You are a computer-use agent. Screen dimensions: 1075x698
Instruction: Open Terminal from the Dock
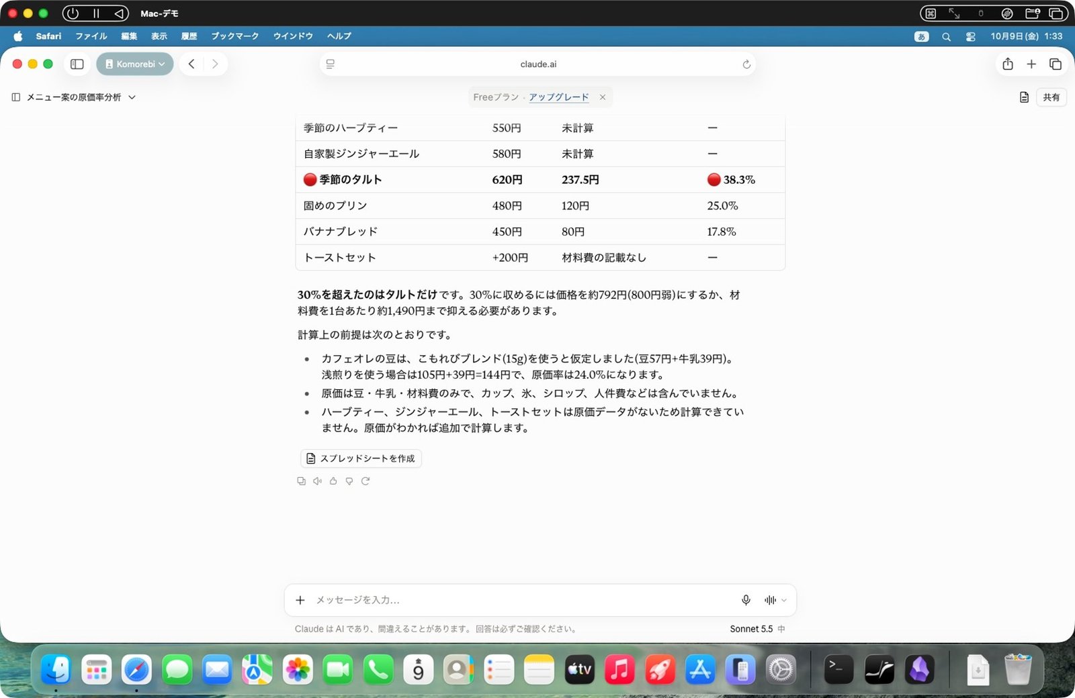pos(838,669)
